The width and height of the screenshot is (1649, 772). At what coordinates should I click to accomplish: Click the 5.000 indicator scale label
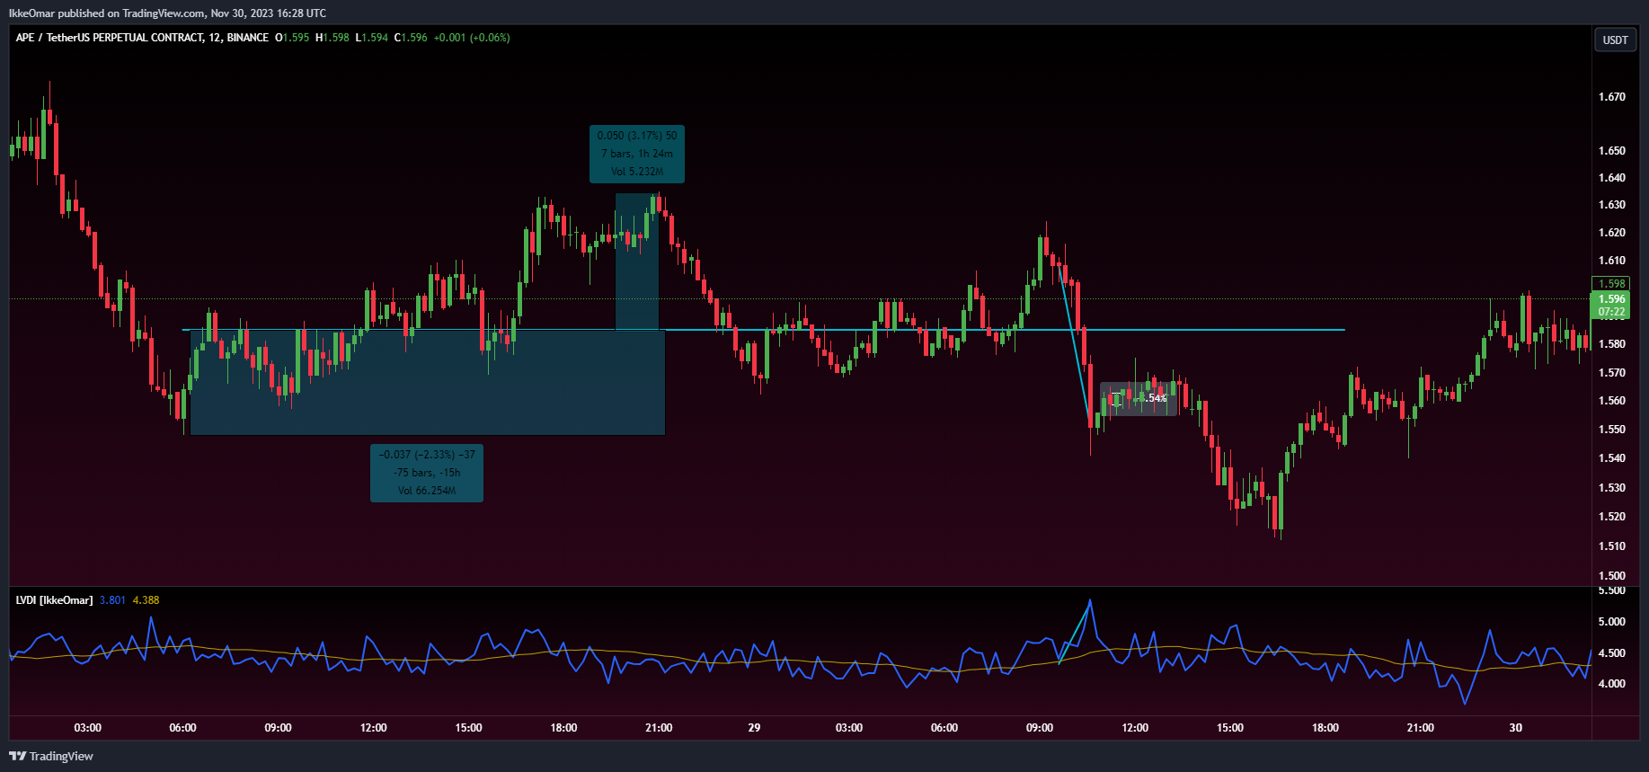(1611, 622)
